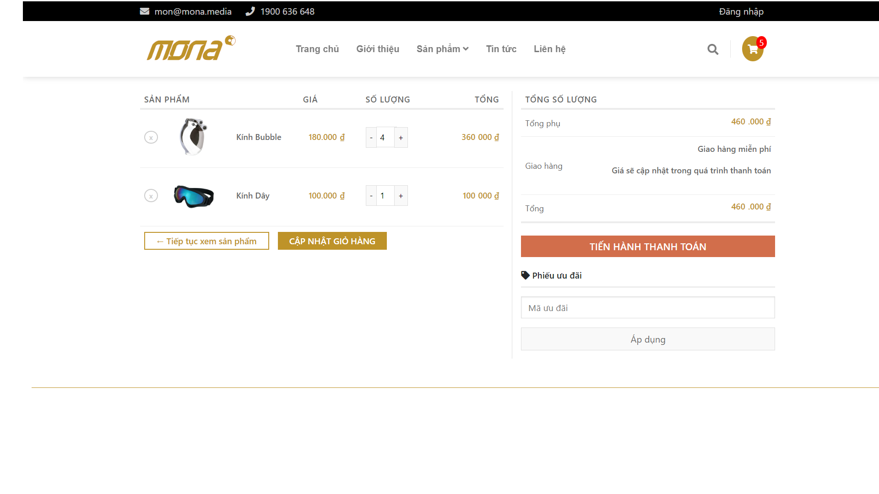Click the Kính Dây quantity field

385,196
